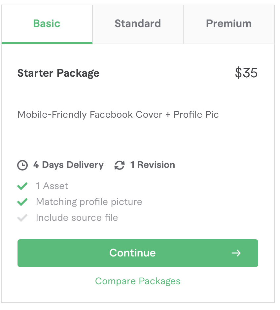This screenshot has height=310, width=280.
Task: Click the 1 Revision label
Action: (x=153, y=165)
